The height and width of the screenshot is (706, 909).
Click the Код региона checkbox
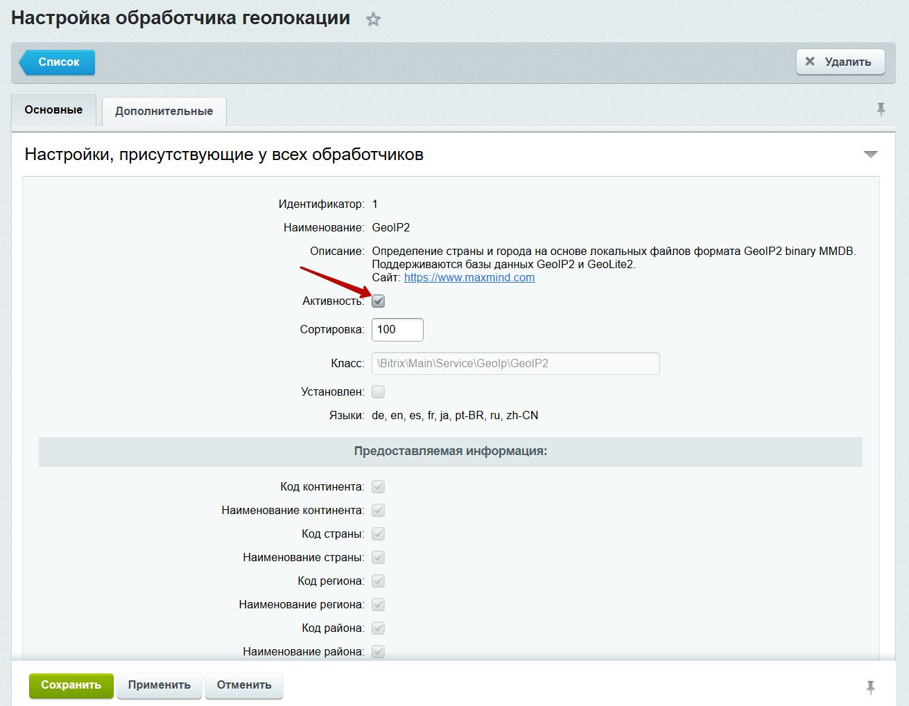[378, 581]
